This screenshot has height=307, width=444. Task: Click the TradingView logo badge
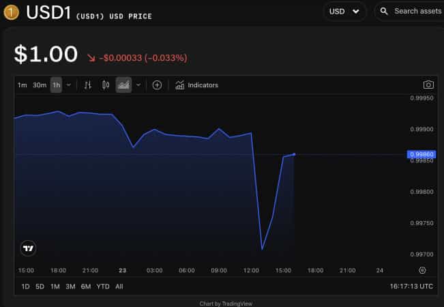coord(29,248)
